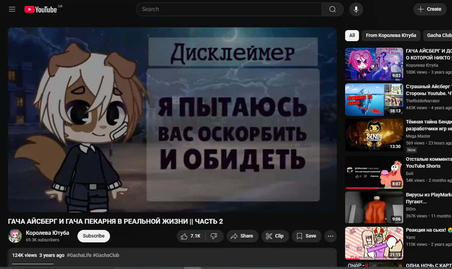Click the main video player
This screenshot has width=452, height=269.
point(172,120)
